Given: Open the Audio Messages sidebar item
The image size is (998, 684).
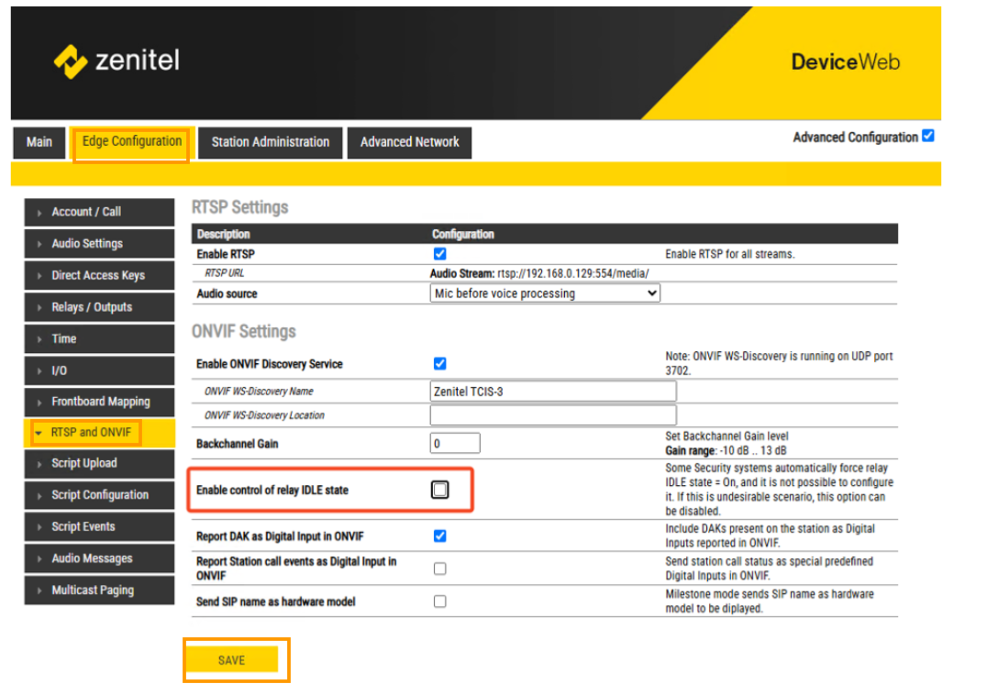Looking at the screenshot, I should (x=99, y=558).
